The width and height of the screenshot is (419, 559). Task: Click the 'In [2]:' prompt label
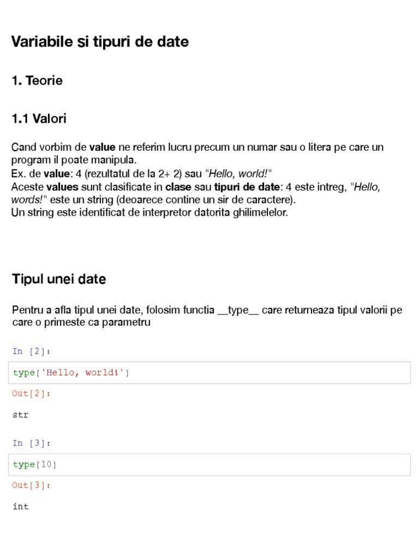point(32,351)
